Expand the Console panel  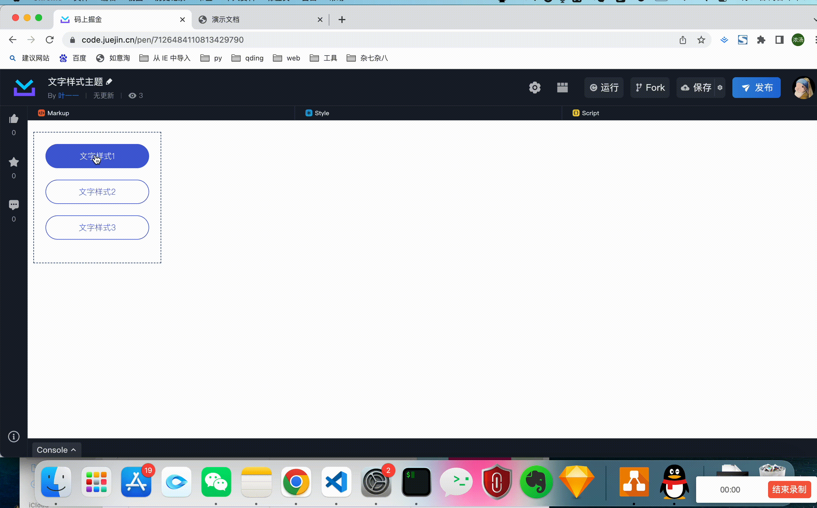pyautogui.click(x=56, y=450)
